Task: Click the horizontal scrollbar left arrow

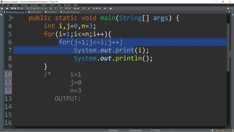Action: (x=14, y=127)
